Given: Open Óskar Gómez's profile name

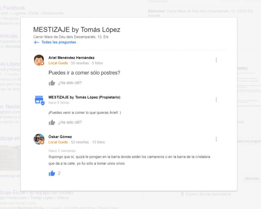Looking at the screenshot, I should (60, 137).
